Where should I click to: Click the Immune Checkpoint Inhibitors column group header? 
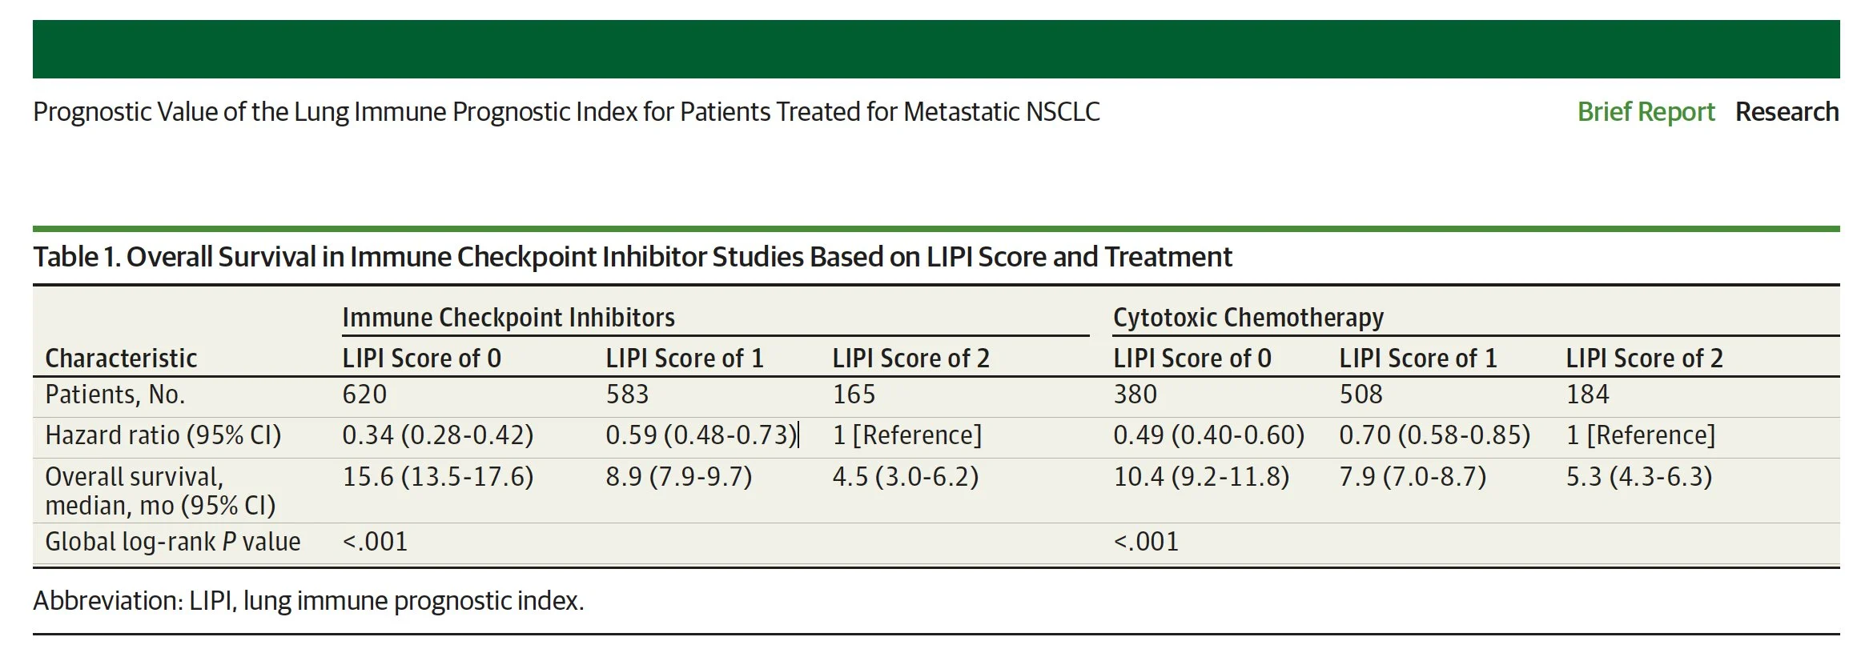click(508, 318)
